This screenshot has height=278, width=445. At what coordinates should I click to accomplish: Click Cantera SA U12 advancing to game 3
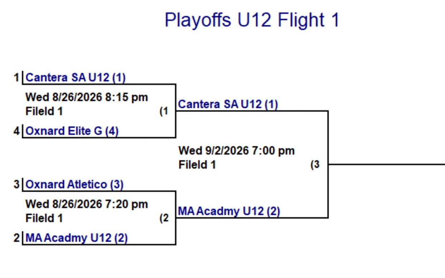coord(228,104)
